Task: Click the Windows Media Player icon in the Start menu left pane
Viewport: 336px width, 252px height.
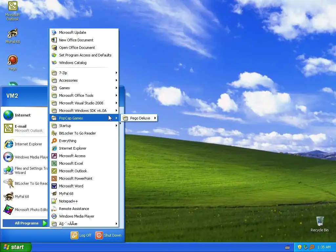Action: (x=8, y=157)
